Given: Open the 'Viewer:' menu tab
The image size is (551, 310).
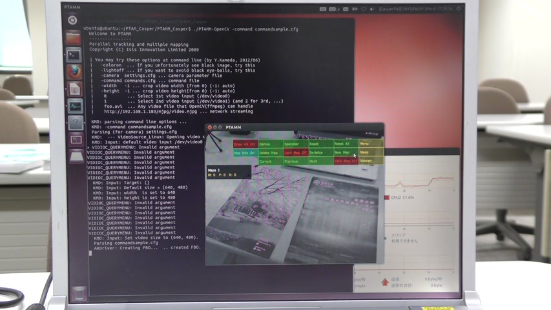Looking at the screenshot, I should pyautogui.click(x=371, y=161).
